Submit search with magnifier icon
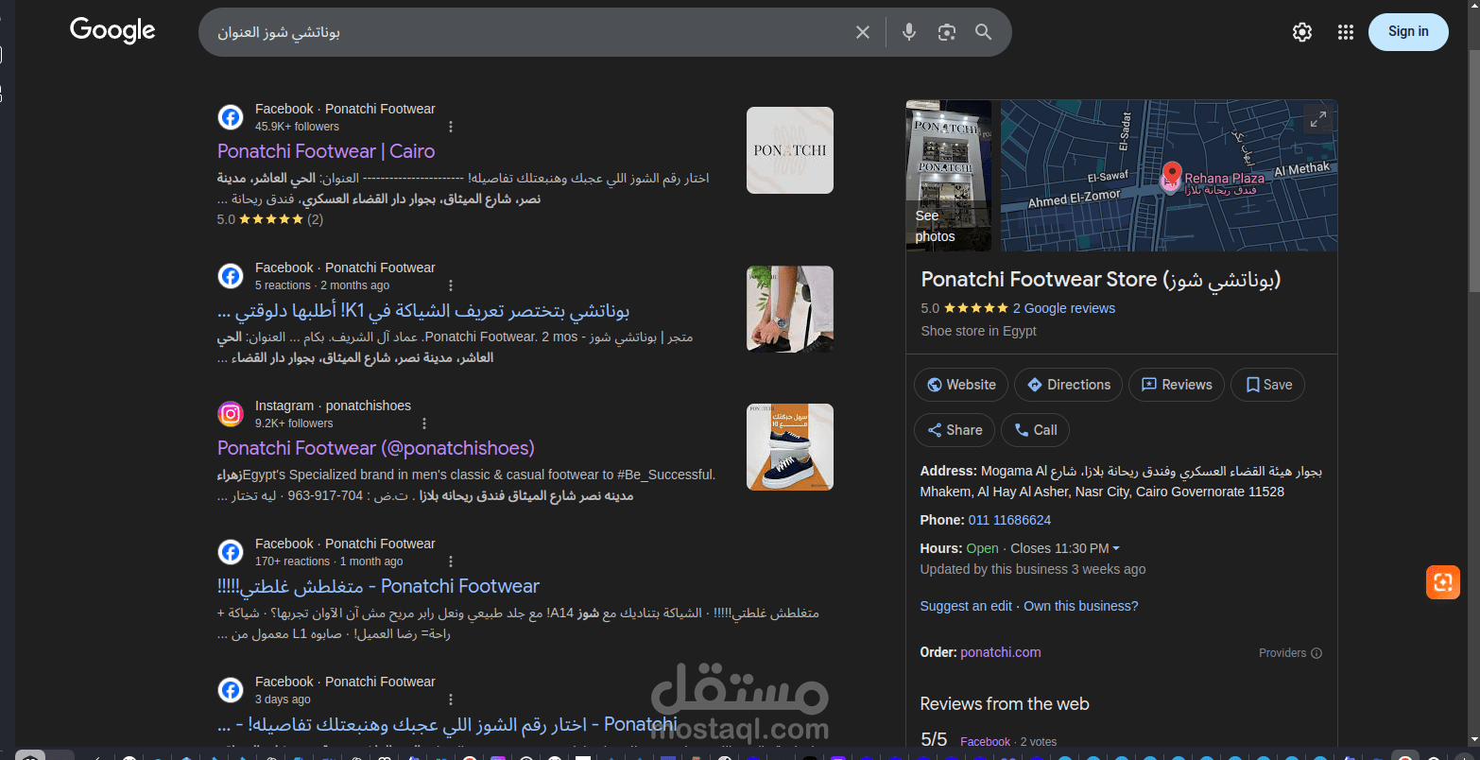 (x=983, y=32)
